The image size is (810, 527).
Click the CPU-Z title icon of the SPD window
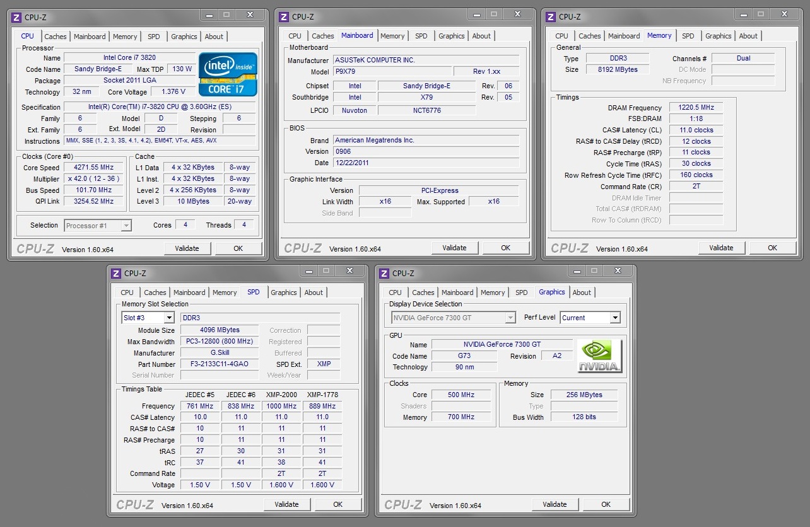tap(116, 273)
